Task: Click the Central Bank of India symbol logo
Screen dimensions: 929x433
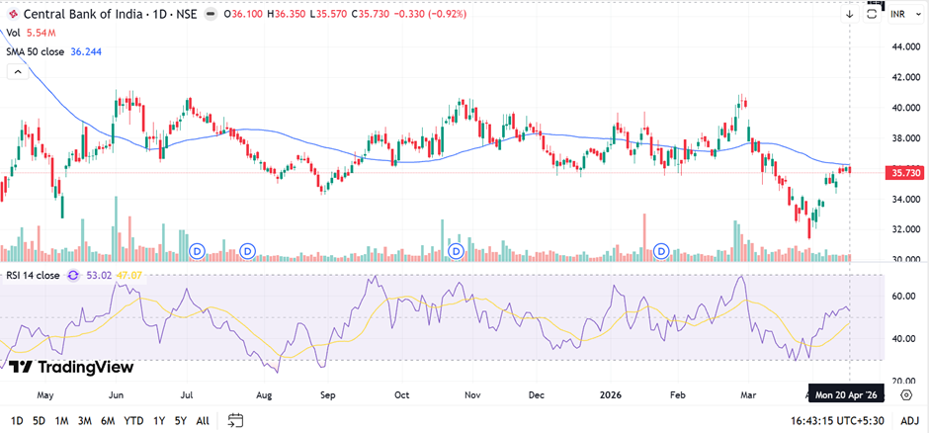Action: (x=13, y=15)
